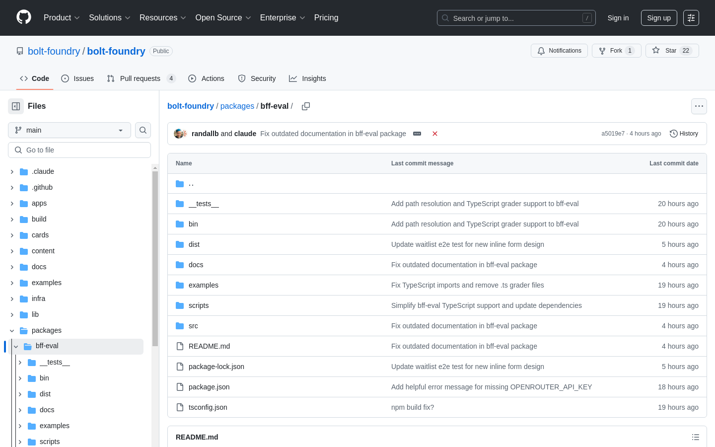The height and width of the screenshot is (447, 715).
Task: Expand the .claude folder chevron
Action: pyautogui.click(x=12, y=172)
